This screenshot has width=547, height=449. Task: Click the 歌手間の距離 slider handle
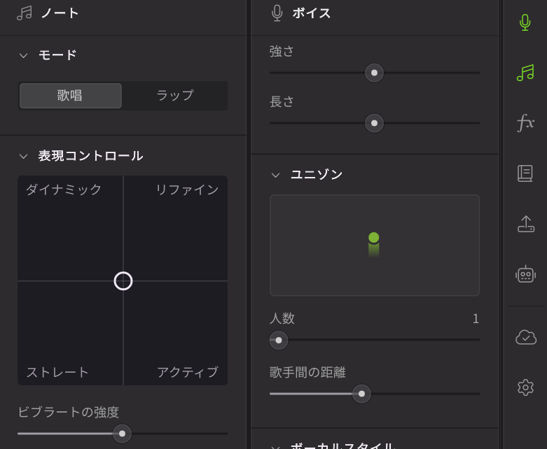click(361, 394)
